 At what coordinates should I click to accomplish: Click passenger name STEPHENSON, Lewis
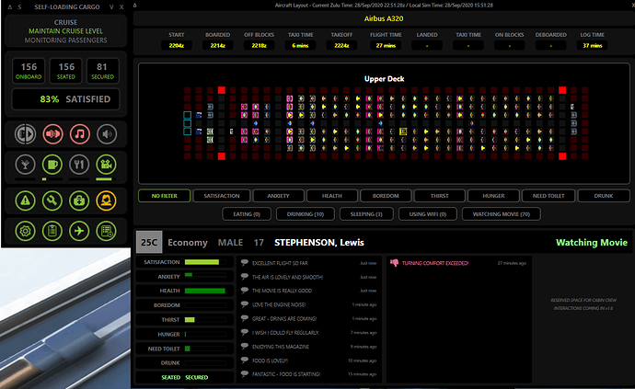[319, 243]
